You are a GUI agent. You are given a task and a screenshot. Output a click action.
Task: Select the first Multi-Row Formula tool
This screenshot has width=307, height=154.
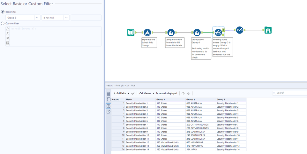click(x=171, y=32)
